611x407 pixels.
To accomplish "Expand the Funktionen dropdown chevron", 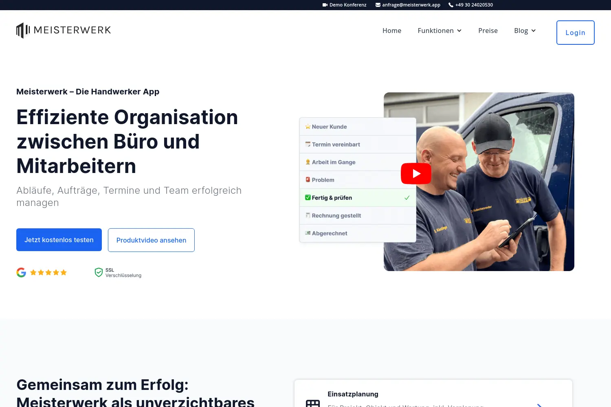I will pos(459,31).
